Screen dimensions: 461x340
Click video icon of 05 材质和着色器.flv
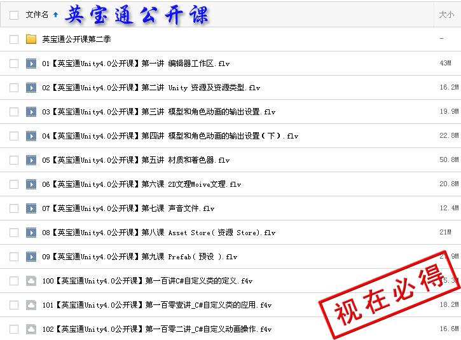point(31,160)
